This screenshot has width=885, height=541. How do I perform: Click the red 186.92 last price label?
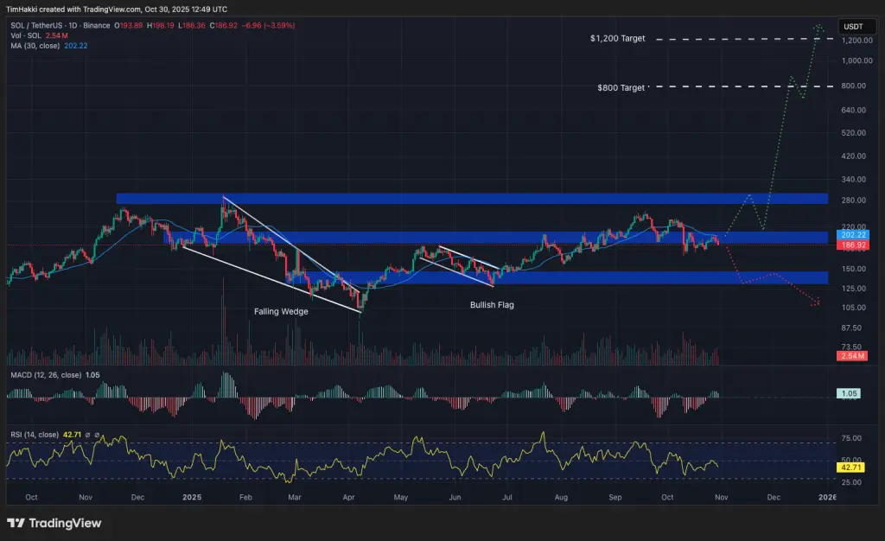point(852,245)
